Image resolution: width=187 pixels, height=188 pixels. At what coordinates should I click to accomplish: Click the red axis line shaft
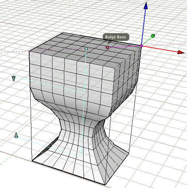(160, 49)
